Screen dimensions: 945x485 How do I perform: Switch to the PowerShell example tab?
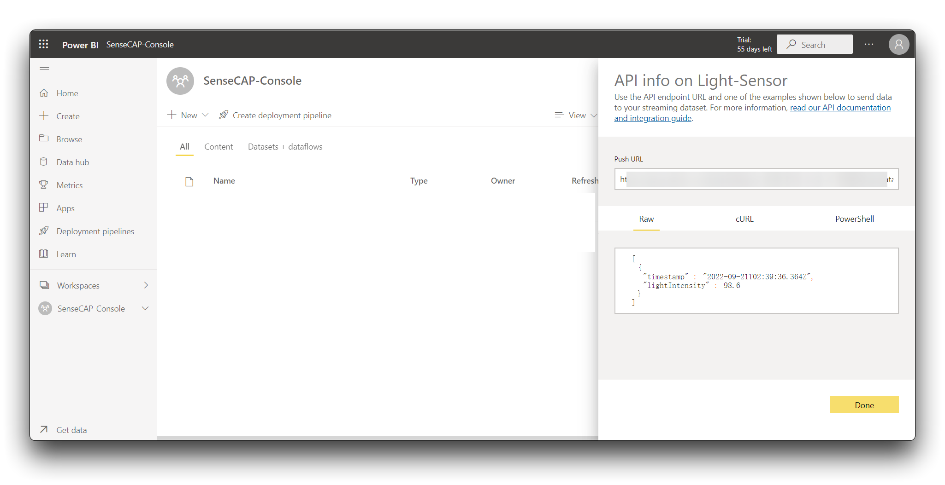855,219
